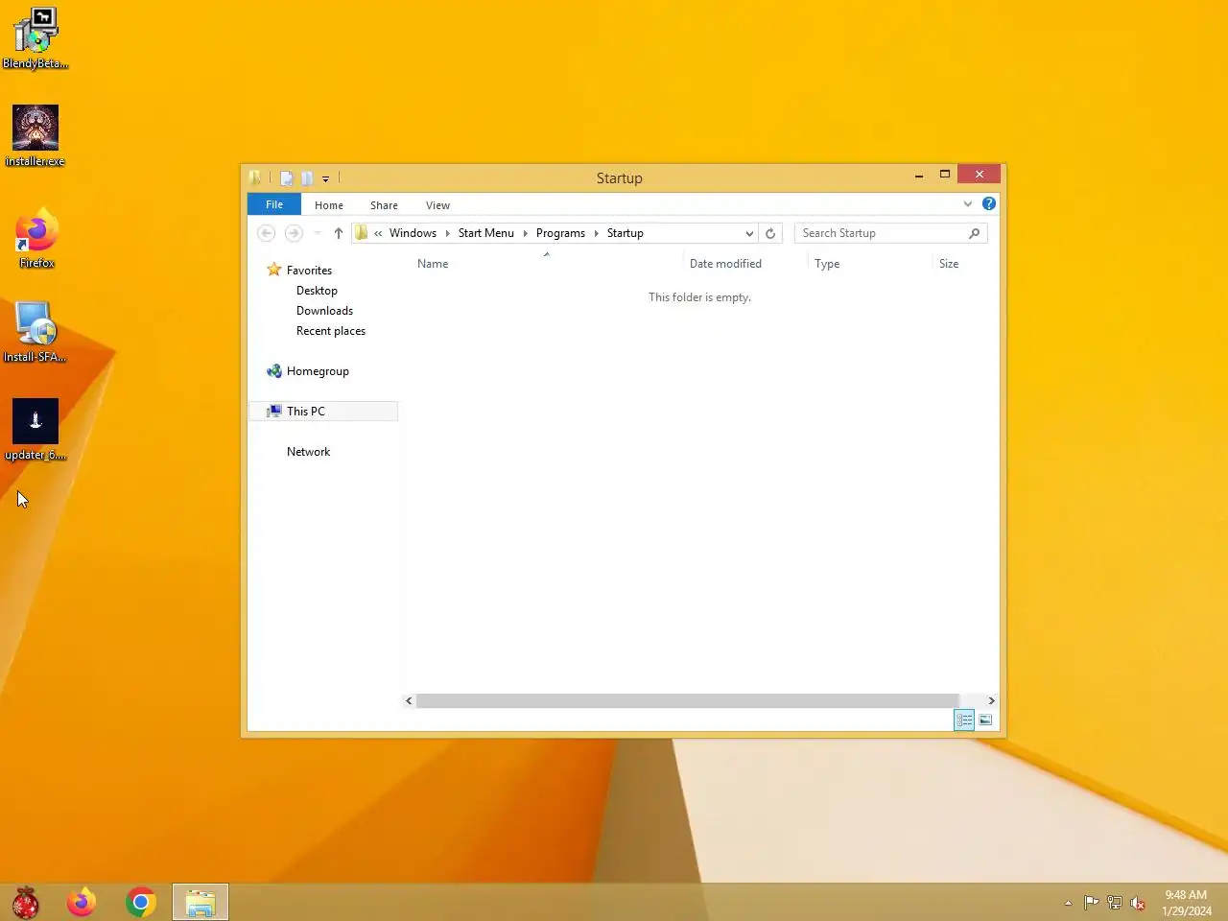Click the horizontal scrollbar left arrow
The height and width of the screenshot is (921, 1228).
409,700
